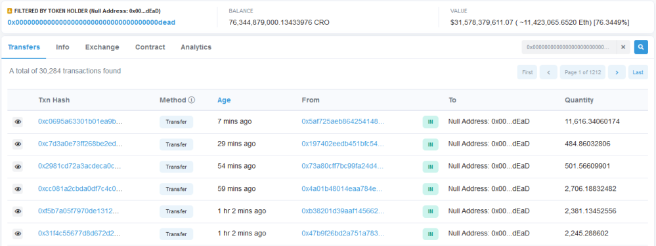Viewport: 656px width, 246px height.
Task: Click eye icon for 0x2981cd72a3acdeca0c transaction
Action: (x=18, y=167)
